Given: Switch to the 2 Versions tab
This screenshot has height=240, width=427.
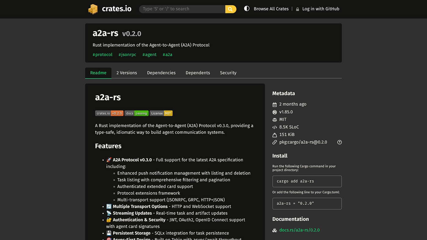Looking at the screenshot, I should (127, 73).
